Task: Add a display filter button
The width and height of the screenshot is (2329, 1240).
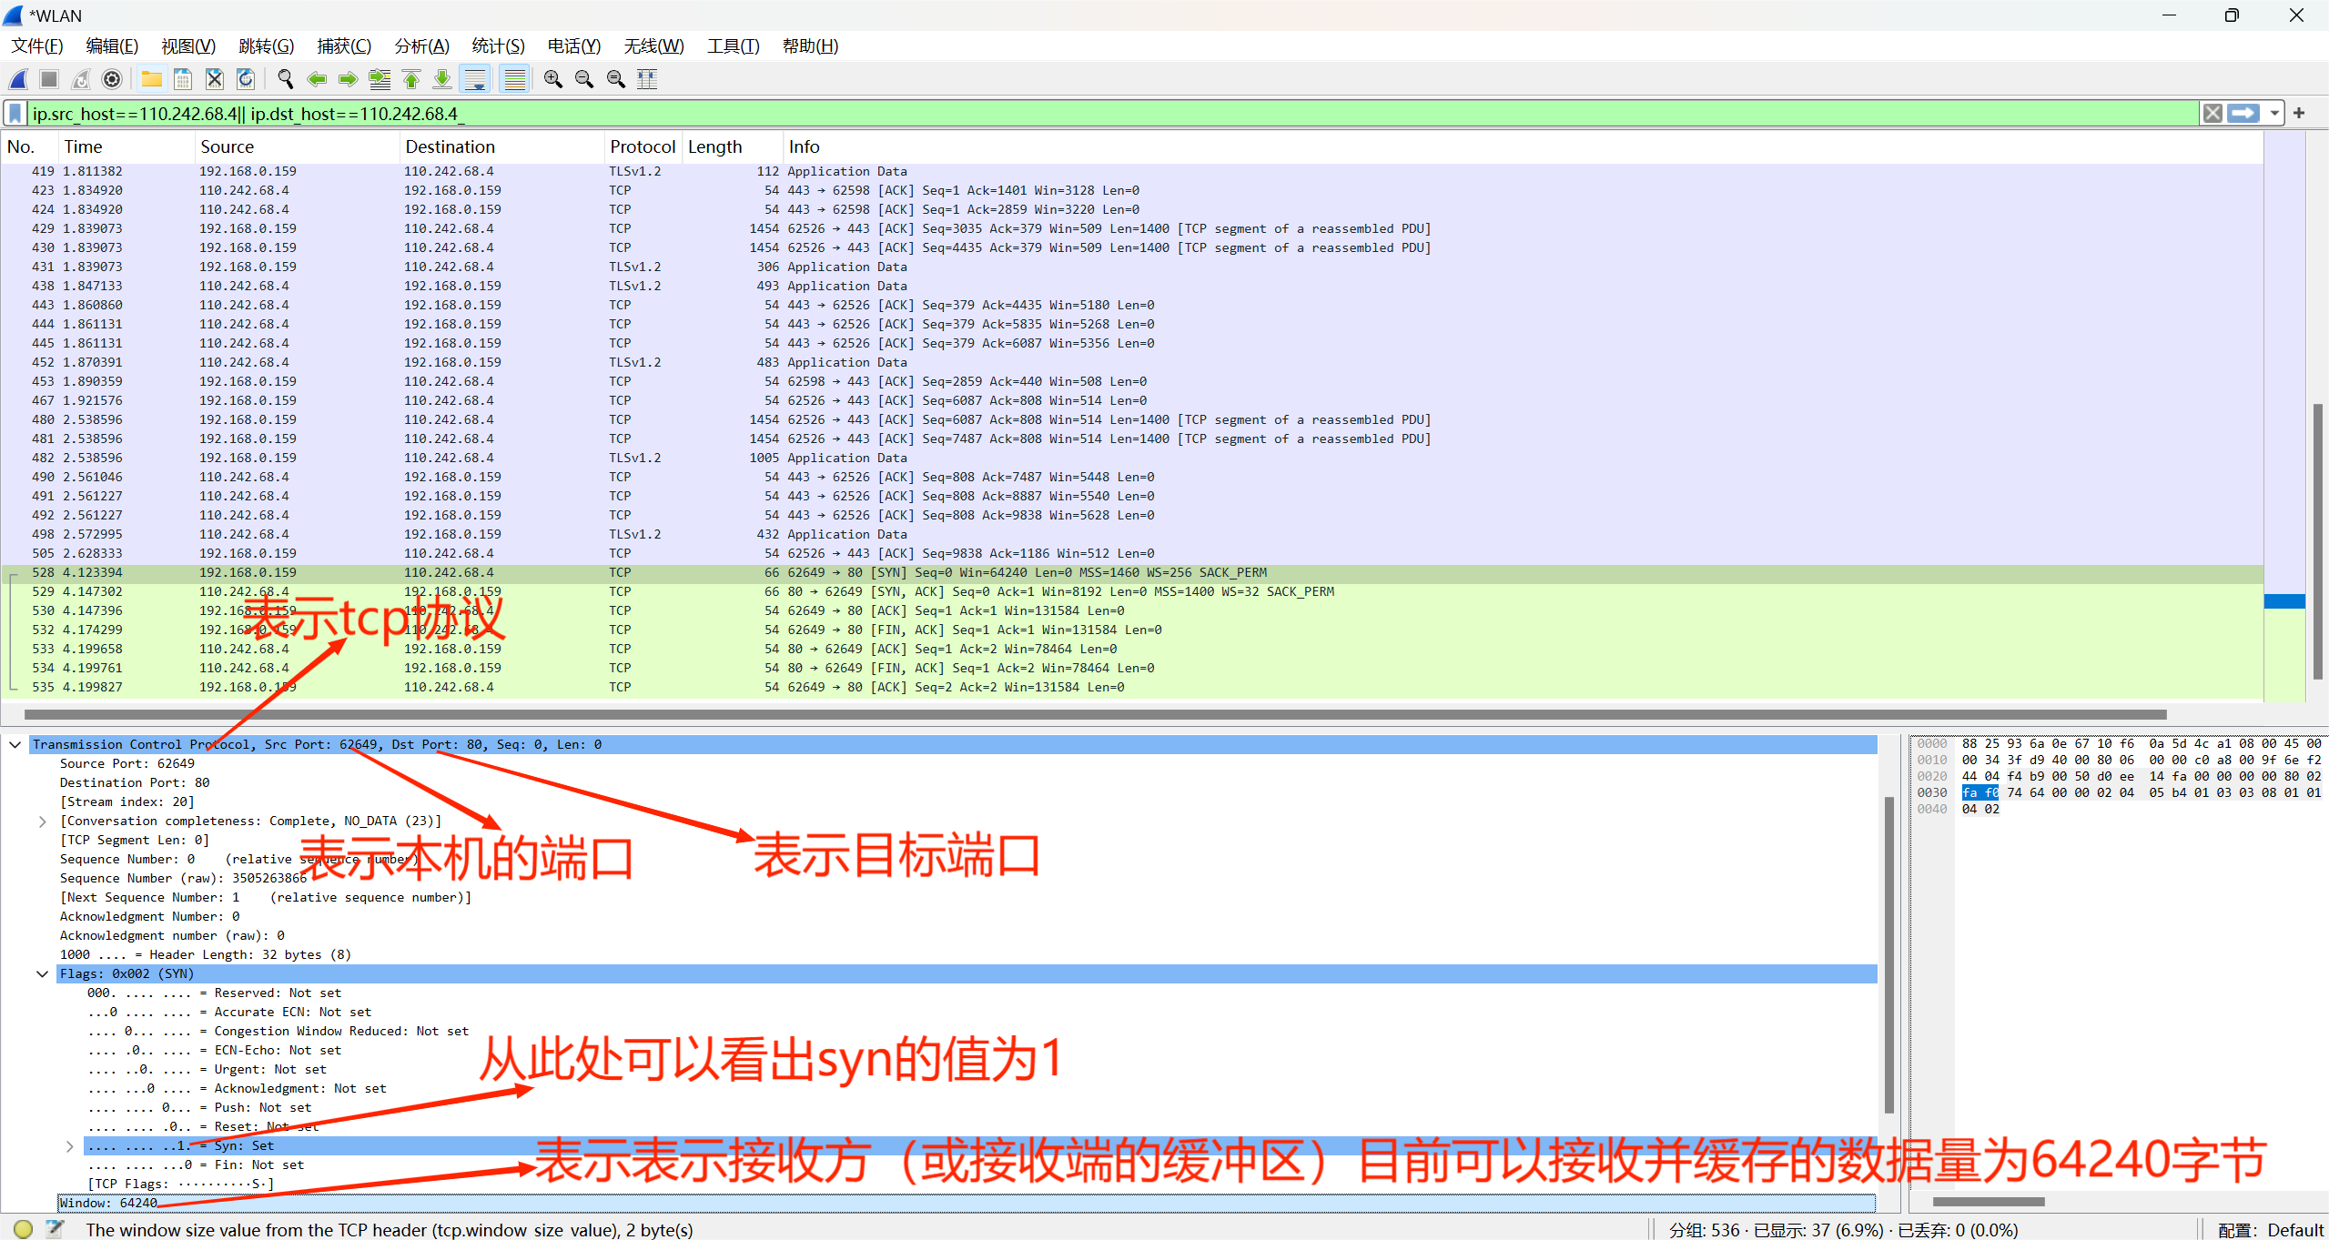Action: point(2299,113)
